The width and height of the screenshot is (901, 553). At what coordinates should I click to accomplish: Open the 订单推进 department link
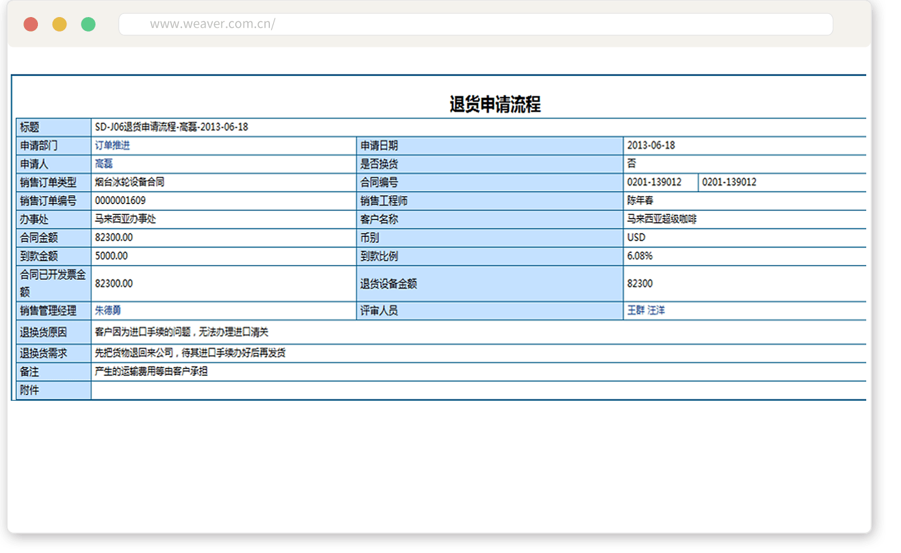(x=112, y=145)
